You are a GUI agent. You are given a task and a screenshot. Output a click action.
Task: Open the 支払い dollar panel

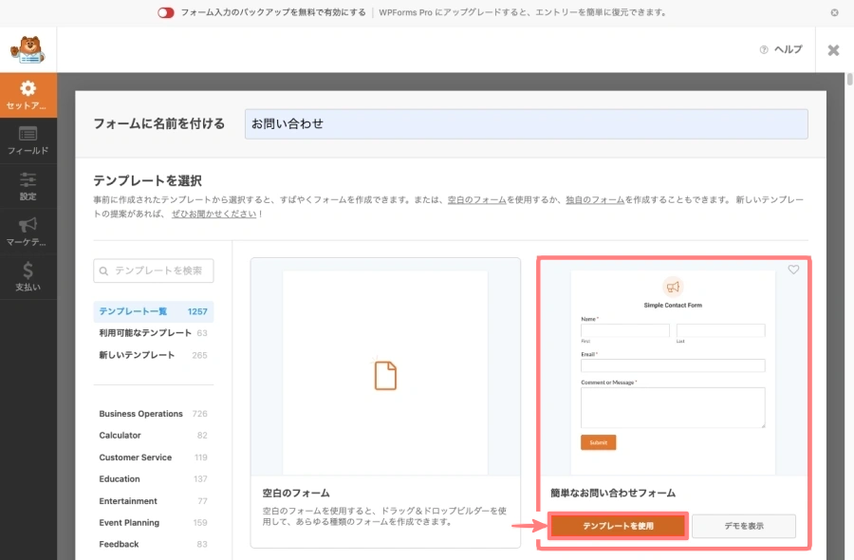tap(28, 277)
